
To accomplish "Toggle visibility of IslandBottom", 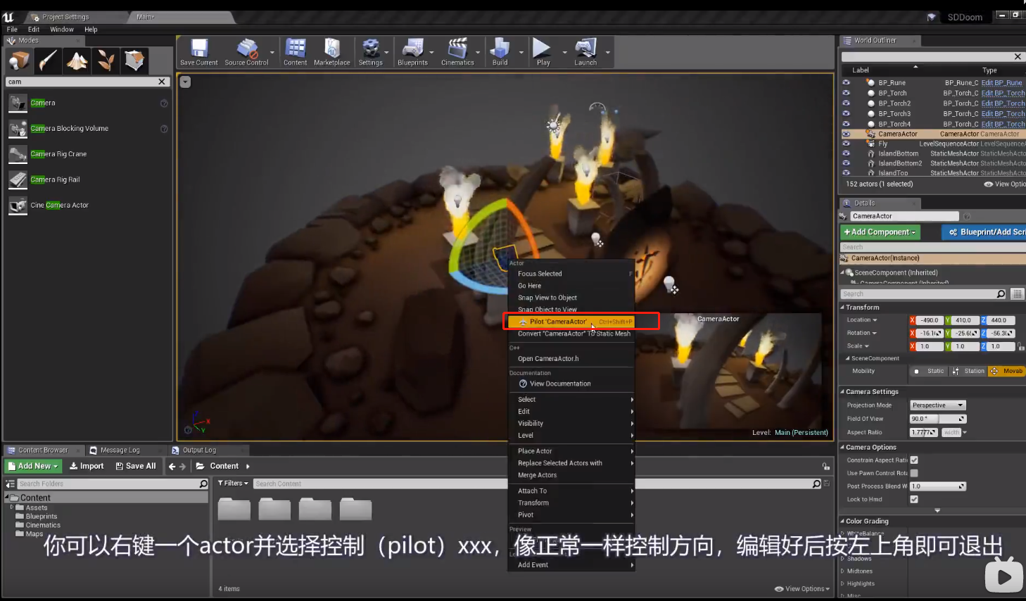I will coord(846,153).
